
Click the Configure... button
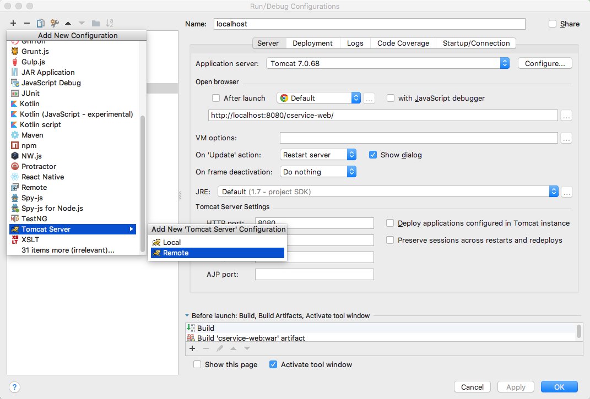(545, 63)
